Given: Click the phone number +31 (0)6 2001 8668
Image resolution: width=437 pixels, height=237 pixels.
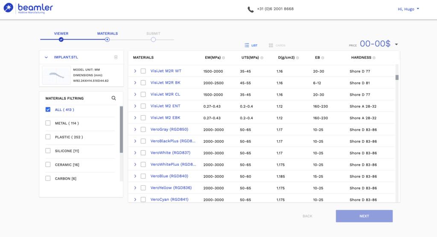Looking at the screenshot, I should click(275, 9).
